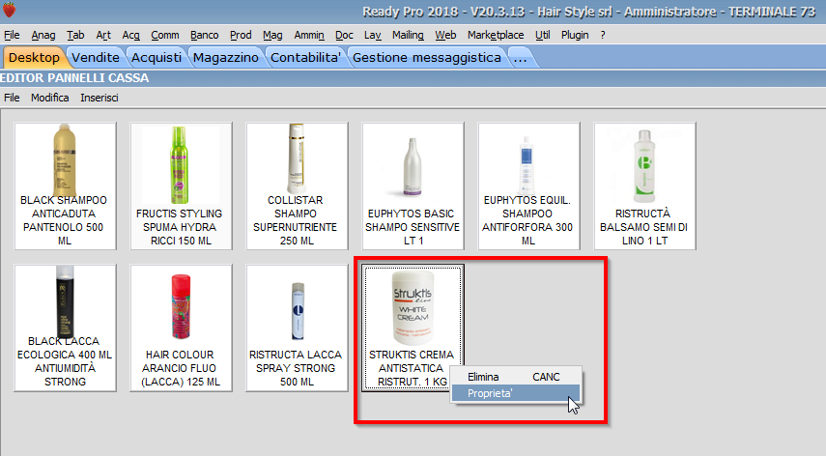Open the question mark help menu
826x456 pixels.
pos(603,35)
